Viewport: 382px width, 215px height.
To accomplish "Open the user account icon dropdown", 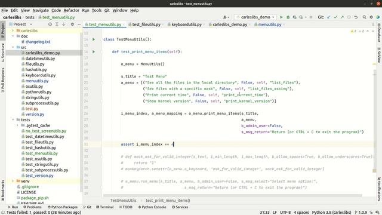I will pos(226,17).
